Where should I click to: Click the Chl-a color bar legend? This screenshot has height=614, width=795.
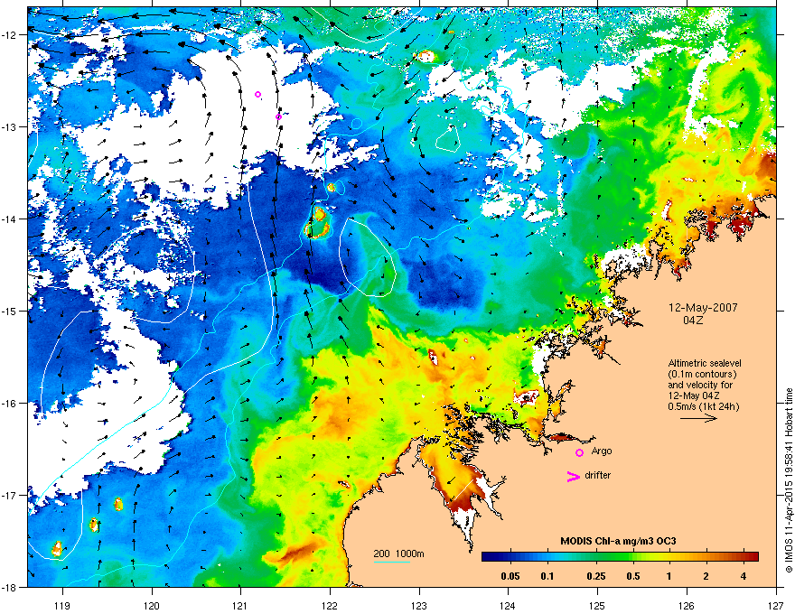pos(620,556)
